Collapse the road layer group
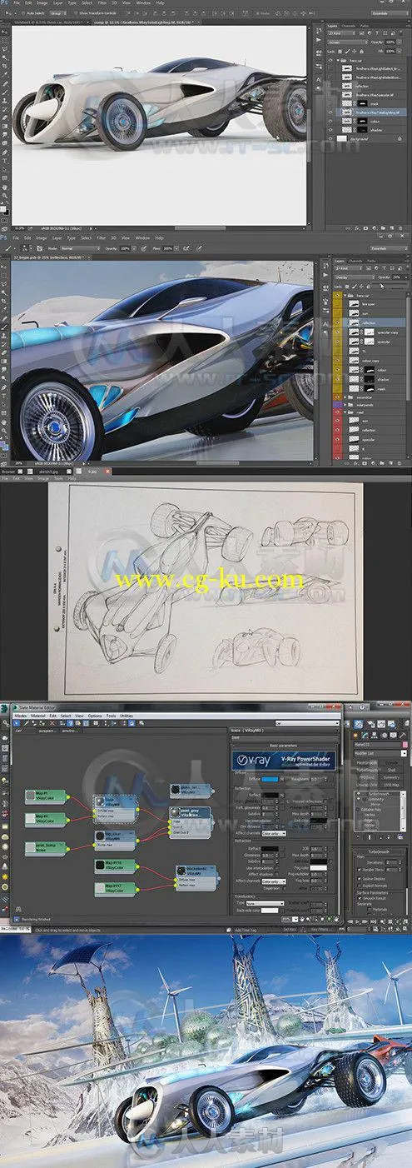This screenshot has width=412, height=1168. [345, 412]
